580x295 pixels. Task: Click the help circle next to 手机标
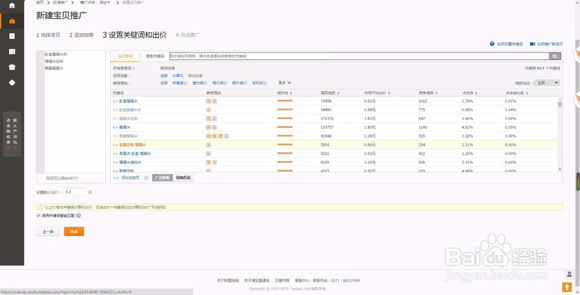click(x=265, y=83)
